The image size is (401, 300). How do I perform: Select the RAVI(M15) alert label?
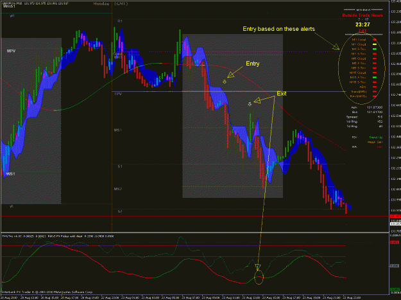[x=358, y=96]
